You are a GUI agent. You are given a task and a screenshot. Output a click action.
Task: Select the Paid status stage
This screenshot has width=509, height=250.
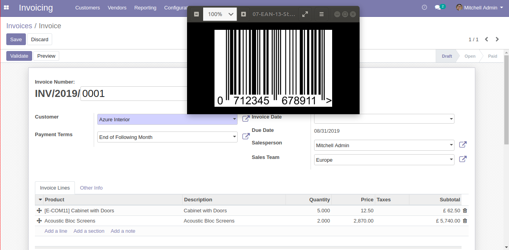(x=493, y=56)
